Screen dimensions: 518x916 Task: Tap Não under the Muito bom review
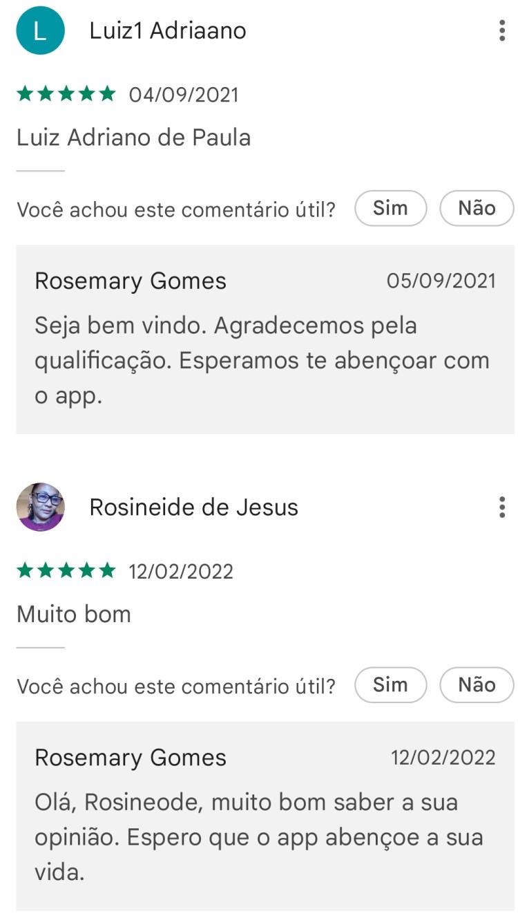pos(477,685)
